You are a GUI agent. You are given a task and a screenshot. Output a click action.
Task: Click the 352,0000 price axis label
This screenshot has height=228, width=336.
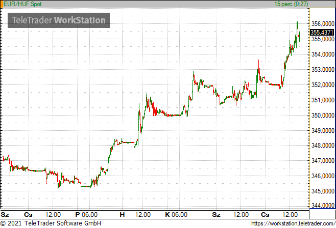click(323, 85)
